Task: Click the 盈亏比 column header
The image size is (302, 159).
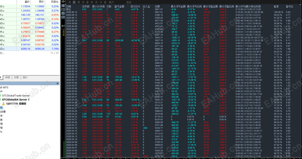Action: 289,7
